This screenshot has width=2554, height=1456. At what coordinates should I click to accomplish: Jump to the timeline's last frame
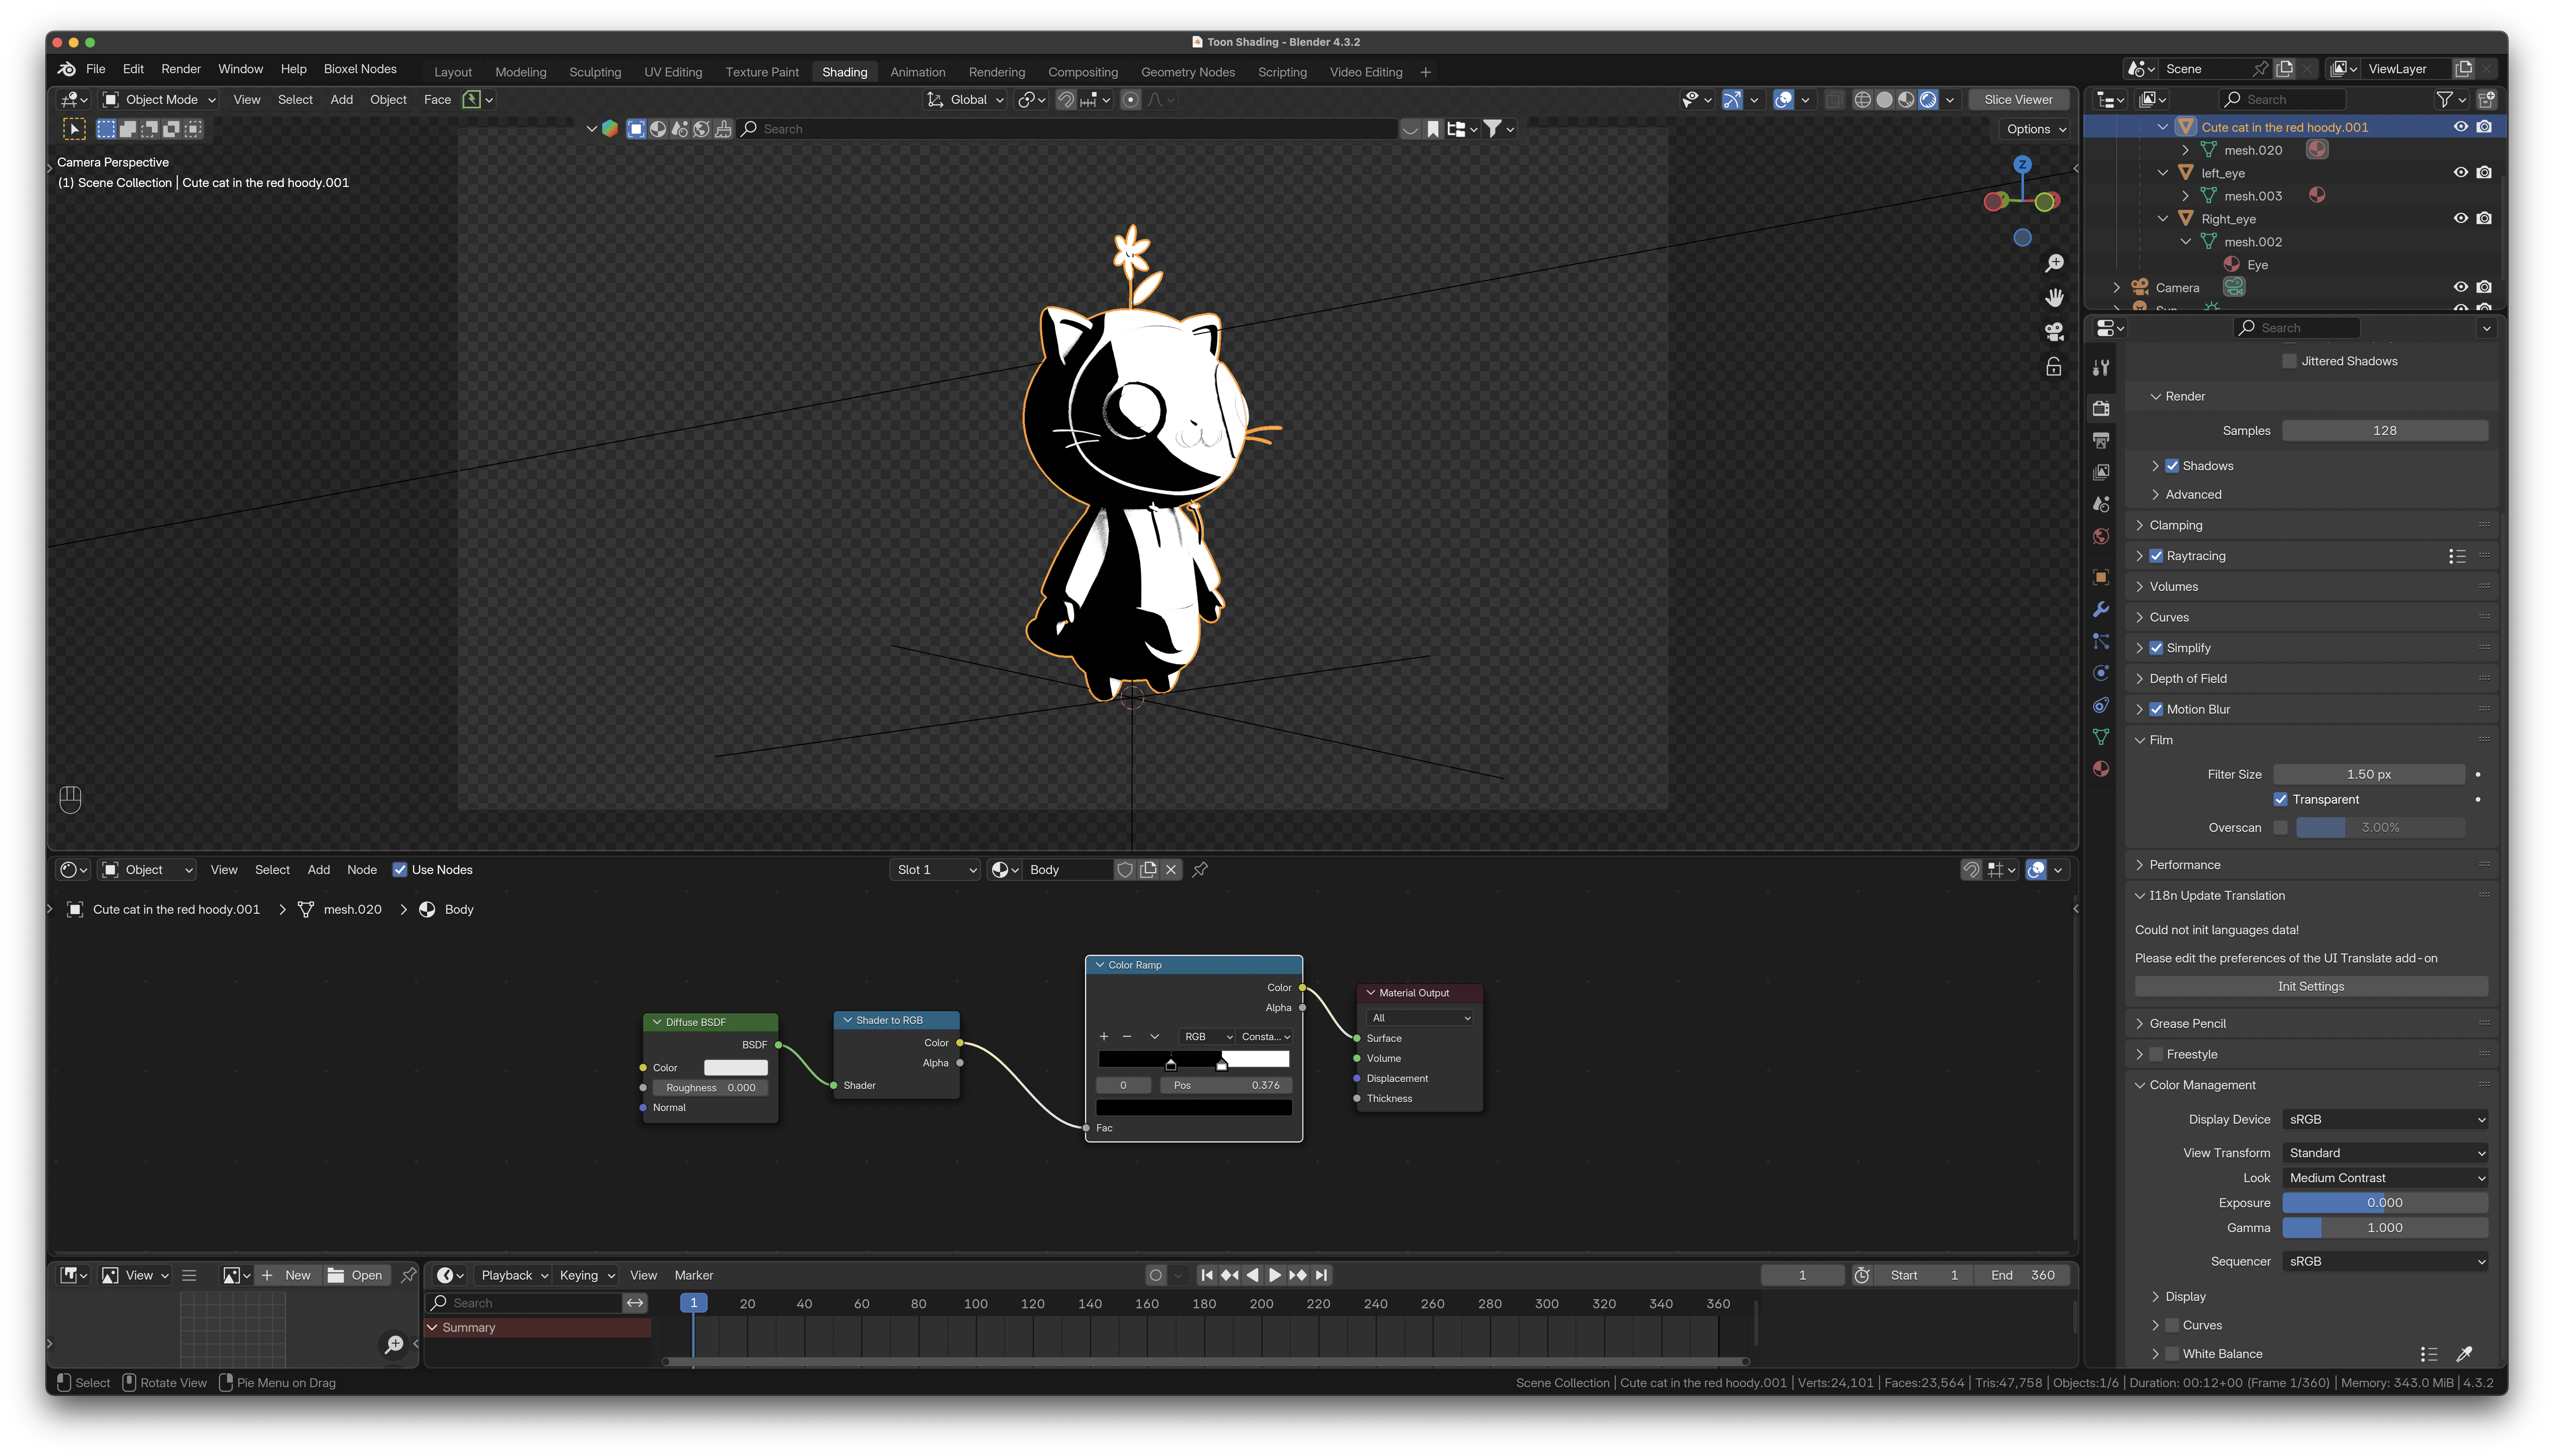tap(1321, 1275)
